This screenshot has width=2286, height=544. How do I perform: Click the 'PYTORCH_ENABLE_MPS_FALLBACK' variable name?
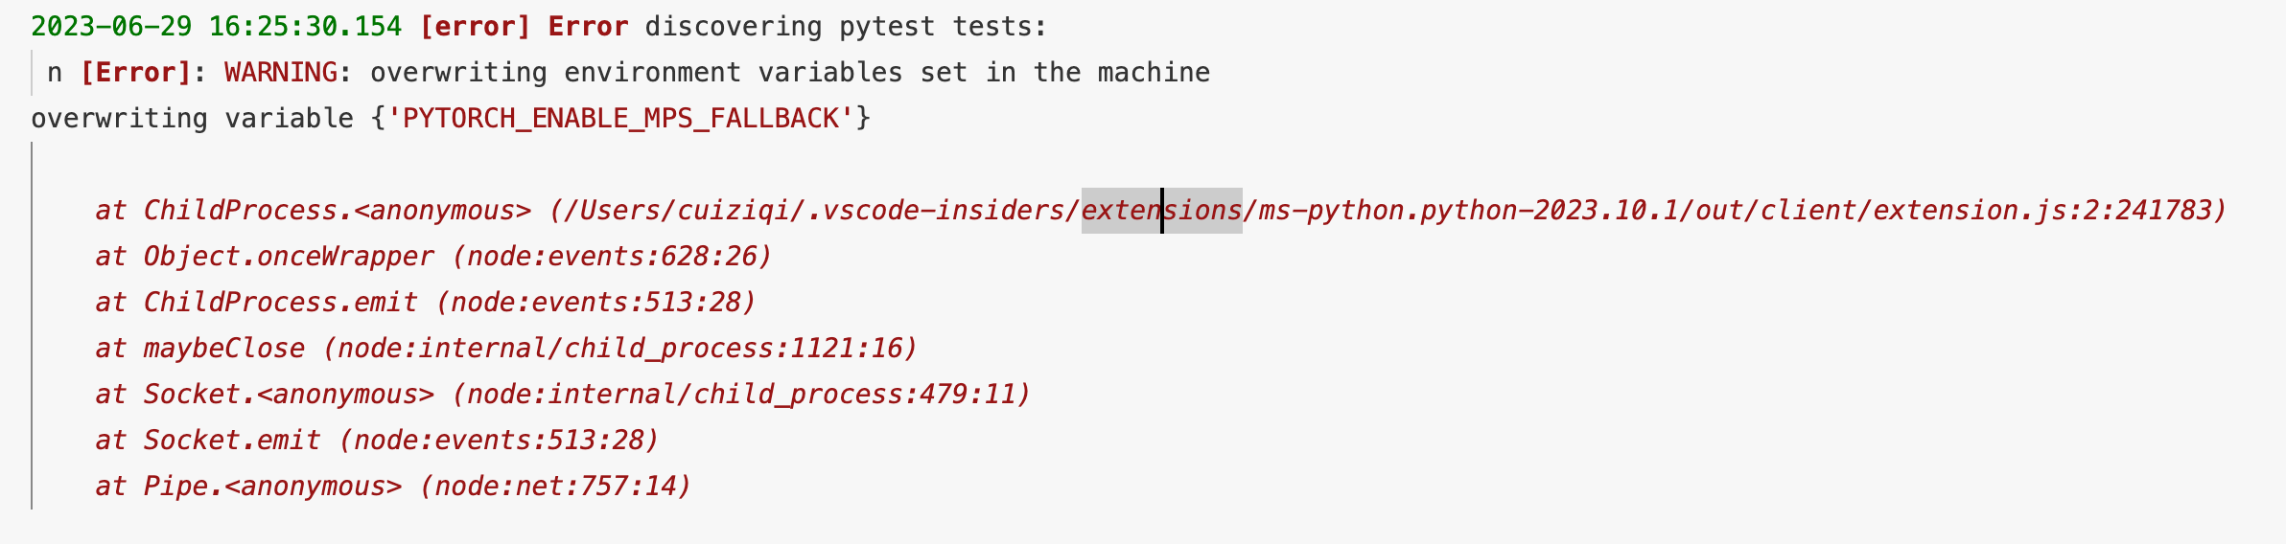tap(620, 119)
